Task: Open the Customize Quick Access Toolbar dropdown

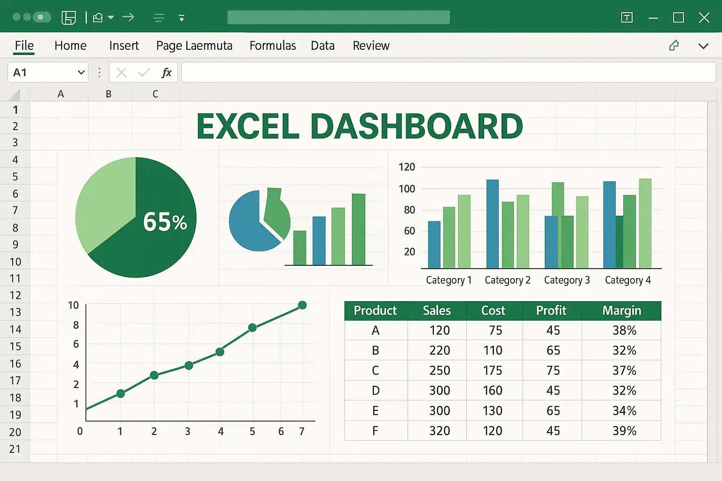Action: pyautogui.click(x=181, y=18)
